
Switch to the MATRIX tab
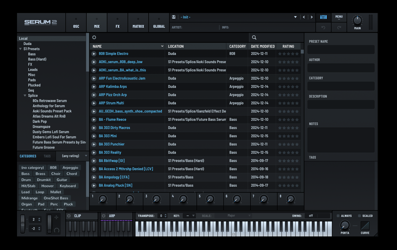138,23
